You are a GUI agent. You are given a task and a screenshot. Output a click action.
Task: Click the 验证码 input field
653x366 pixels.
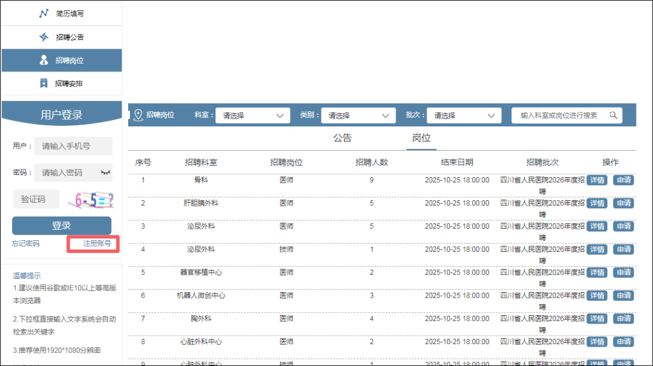pos(36,199)
